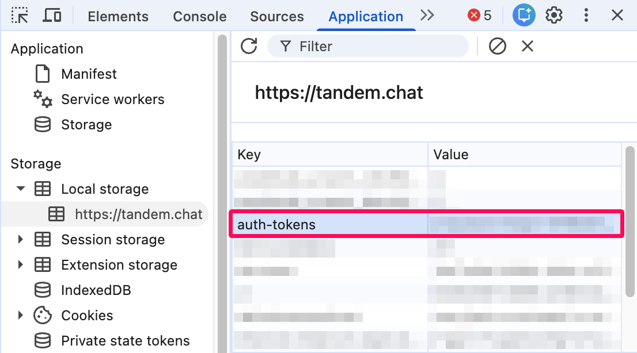Close the DevTools panel
Viewport: 637px width, 353px height.
coord(617,16)
